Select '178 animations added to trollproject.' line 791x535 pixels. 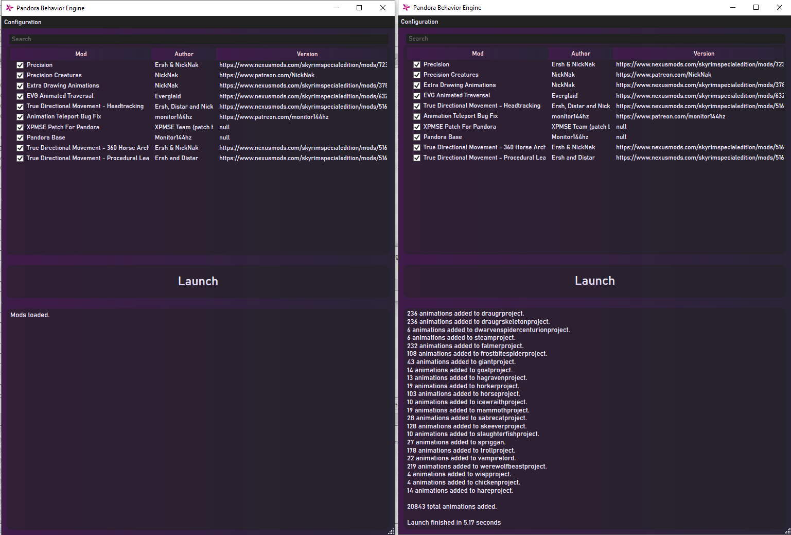461,451
